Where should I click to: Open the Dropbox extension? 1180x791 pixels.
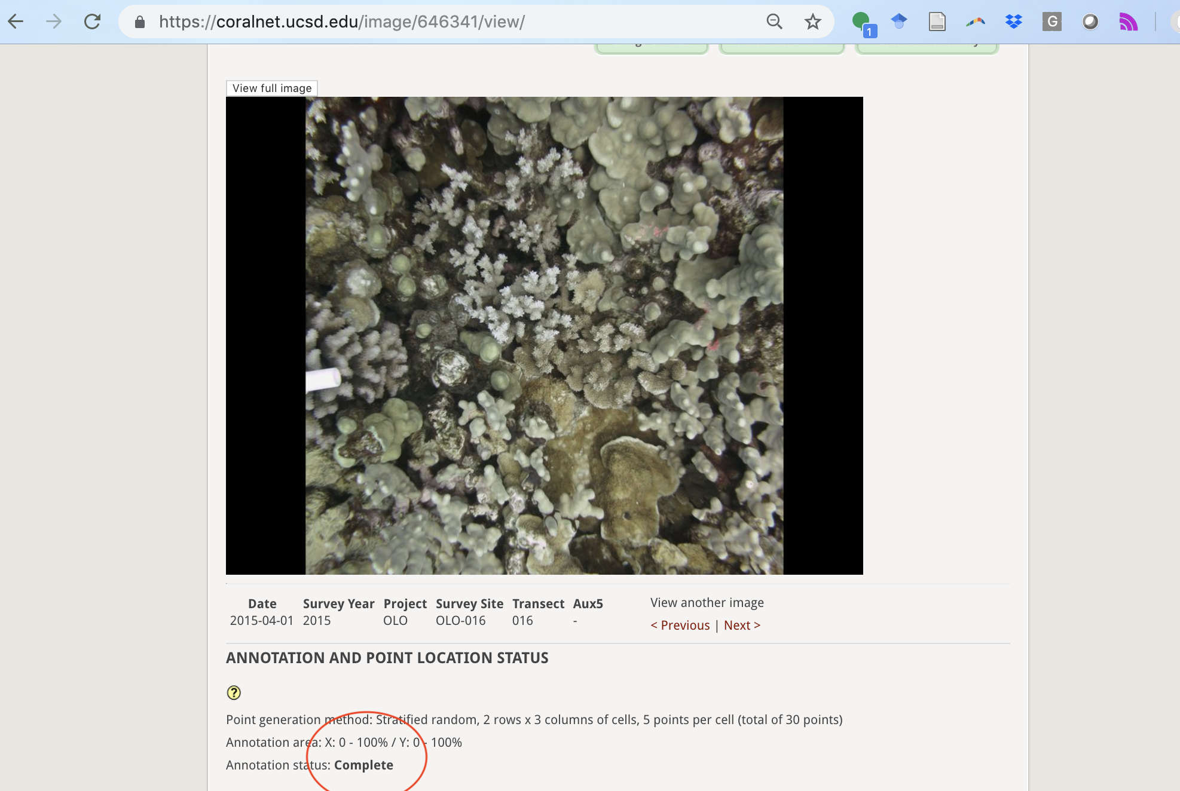pos(1013,22)
